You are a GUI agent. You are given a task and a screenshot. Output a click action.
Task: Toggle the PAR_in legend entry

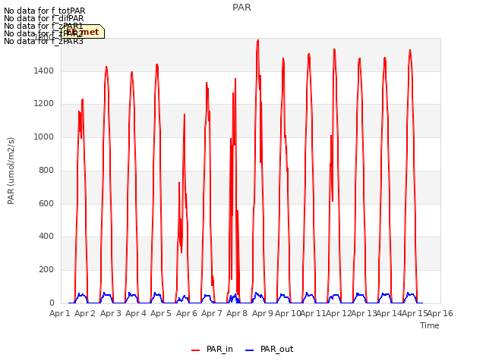pyautogui.click(x=212, y=349)
